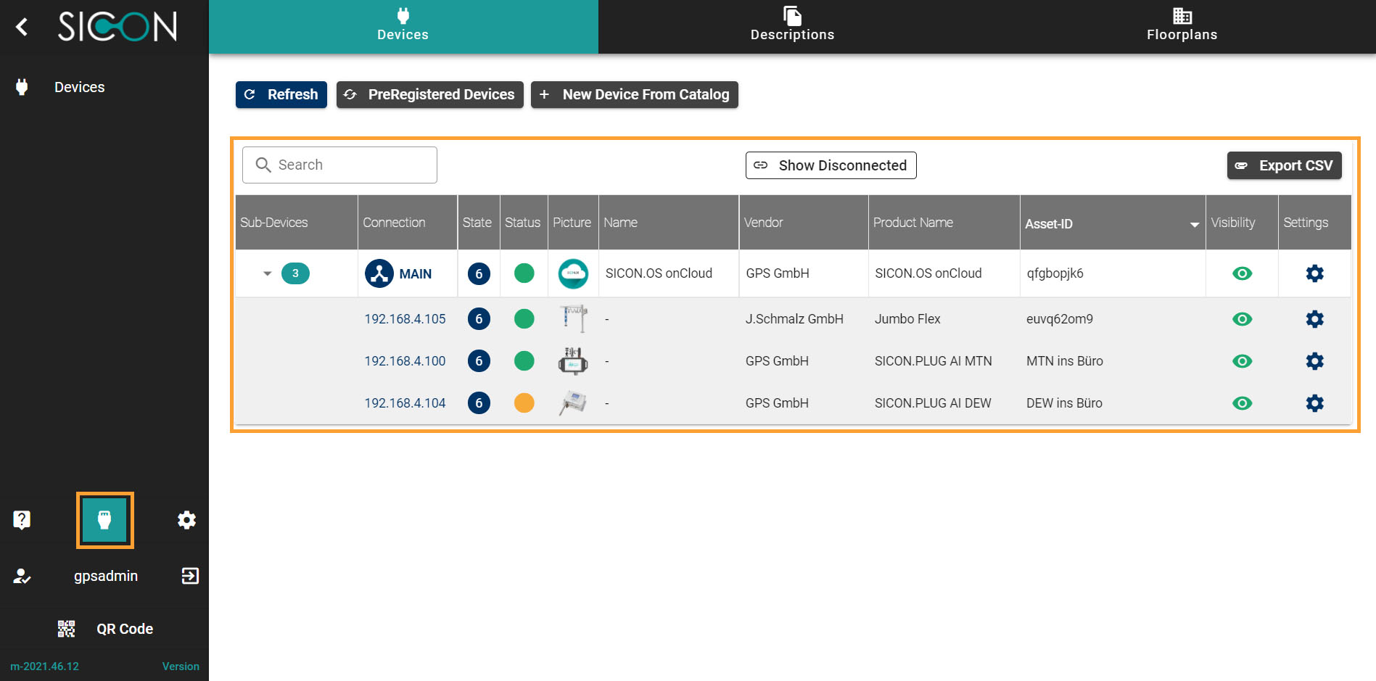Open settings gear for Jumbo Flex device
1376x681 pixels.
pos(1314,319)
